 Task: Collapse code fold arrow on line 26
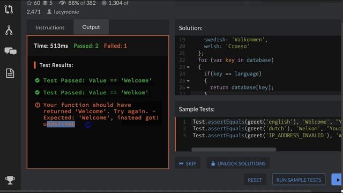click(188, 87)
